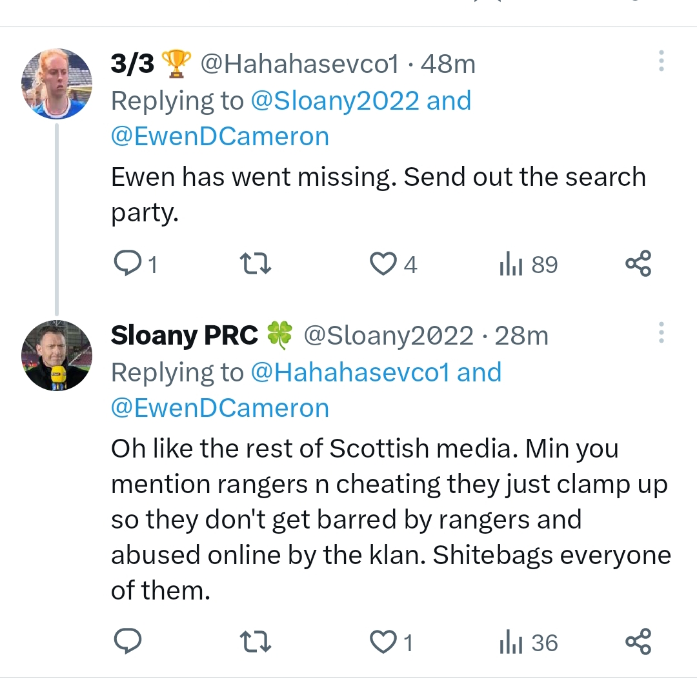Open the @Hahahasevco1 mention in second tweet
The image size is (697, 697).
(x=349, y=373)
